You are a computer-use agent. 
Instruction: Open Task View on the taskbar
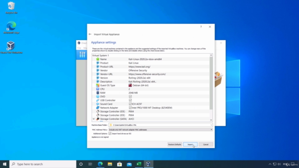click(x=90, y=164)
